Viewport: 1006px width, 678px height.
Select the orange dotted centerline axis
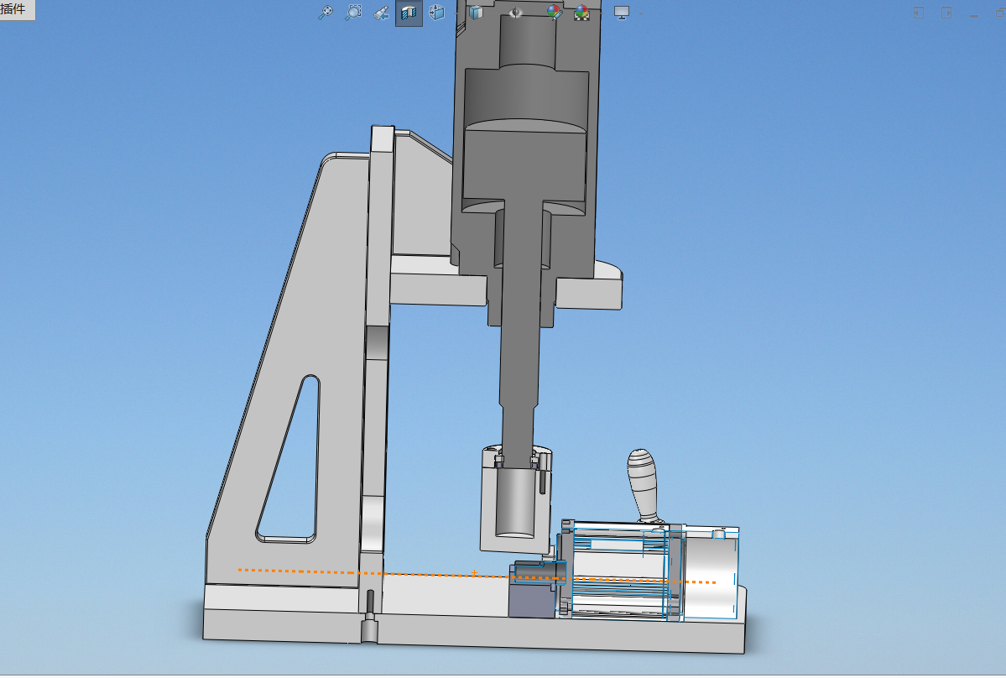tap(477, 576)
